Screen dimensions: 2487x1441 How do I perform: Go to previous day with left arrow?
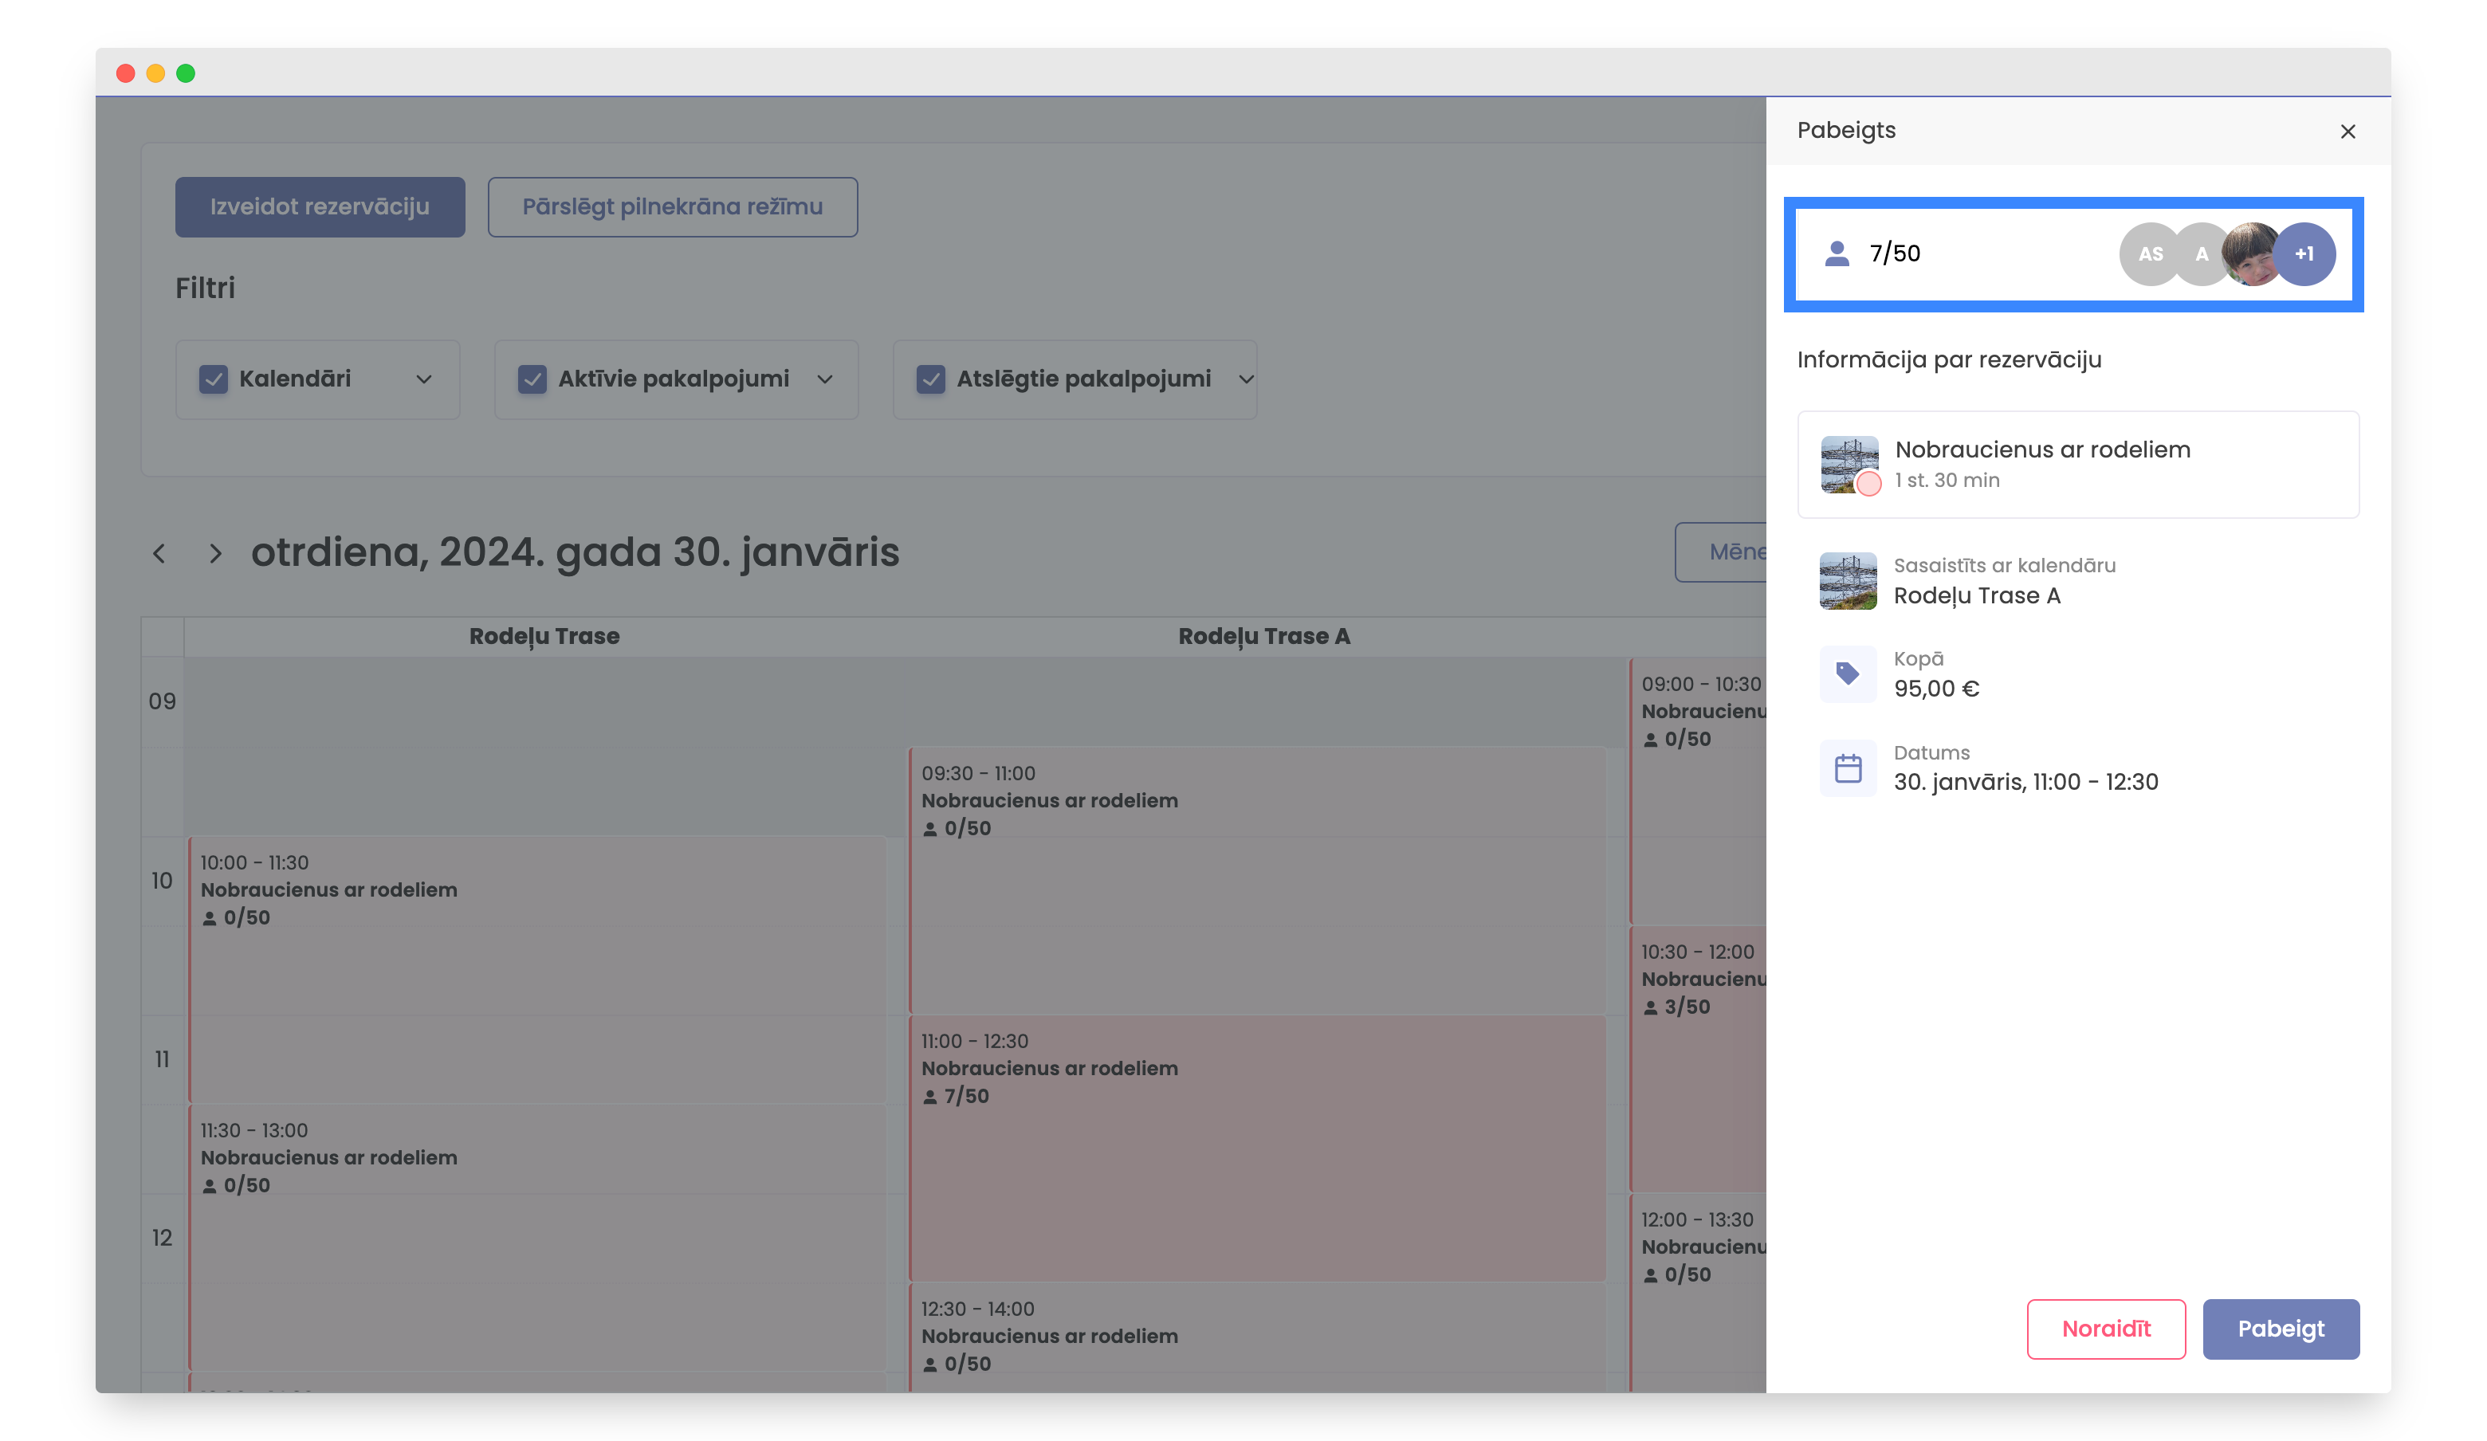[x=159, y=554]
